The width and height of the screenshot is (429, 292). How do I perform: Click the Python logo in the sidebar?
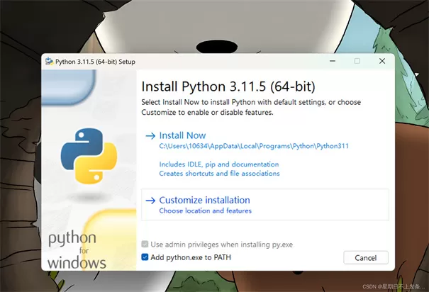[x=89, y=156]
